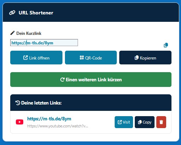Click the history clock icon in Deine letzten Links
The image size is (181, 145).
(18, 103)
